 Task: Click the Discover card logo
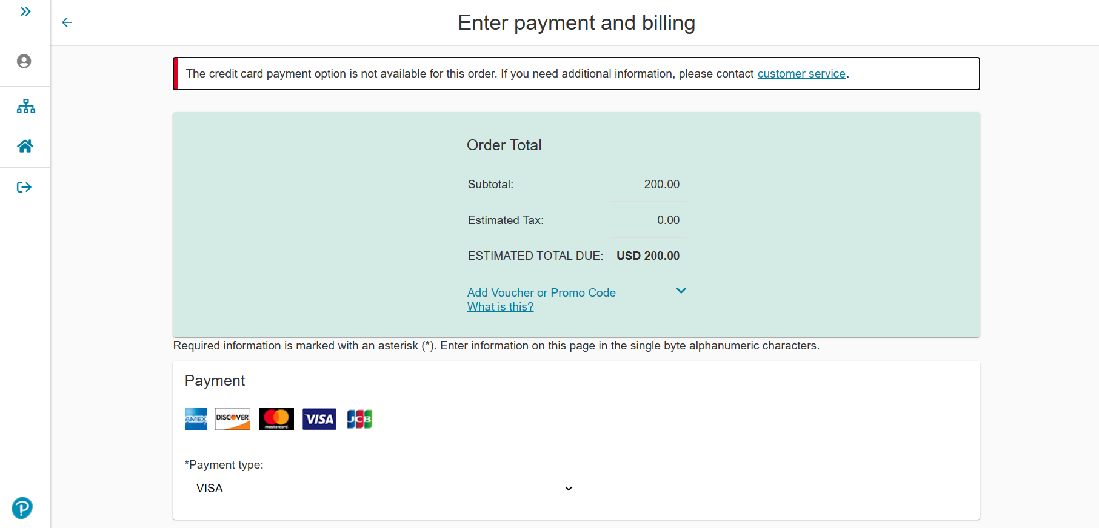click(x=232, y=418)
